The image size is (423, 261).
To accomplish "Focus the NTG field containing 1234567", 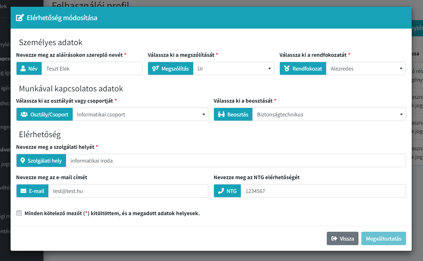I will point(323,191).
